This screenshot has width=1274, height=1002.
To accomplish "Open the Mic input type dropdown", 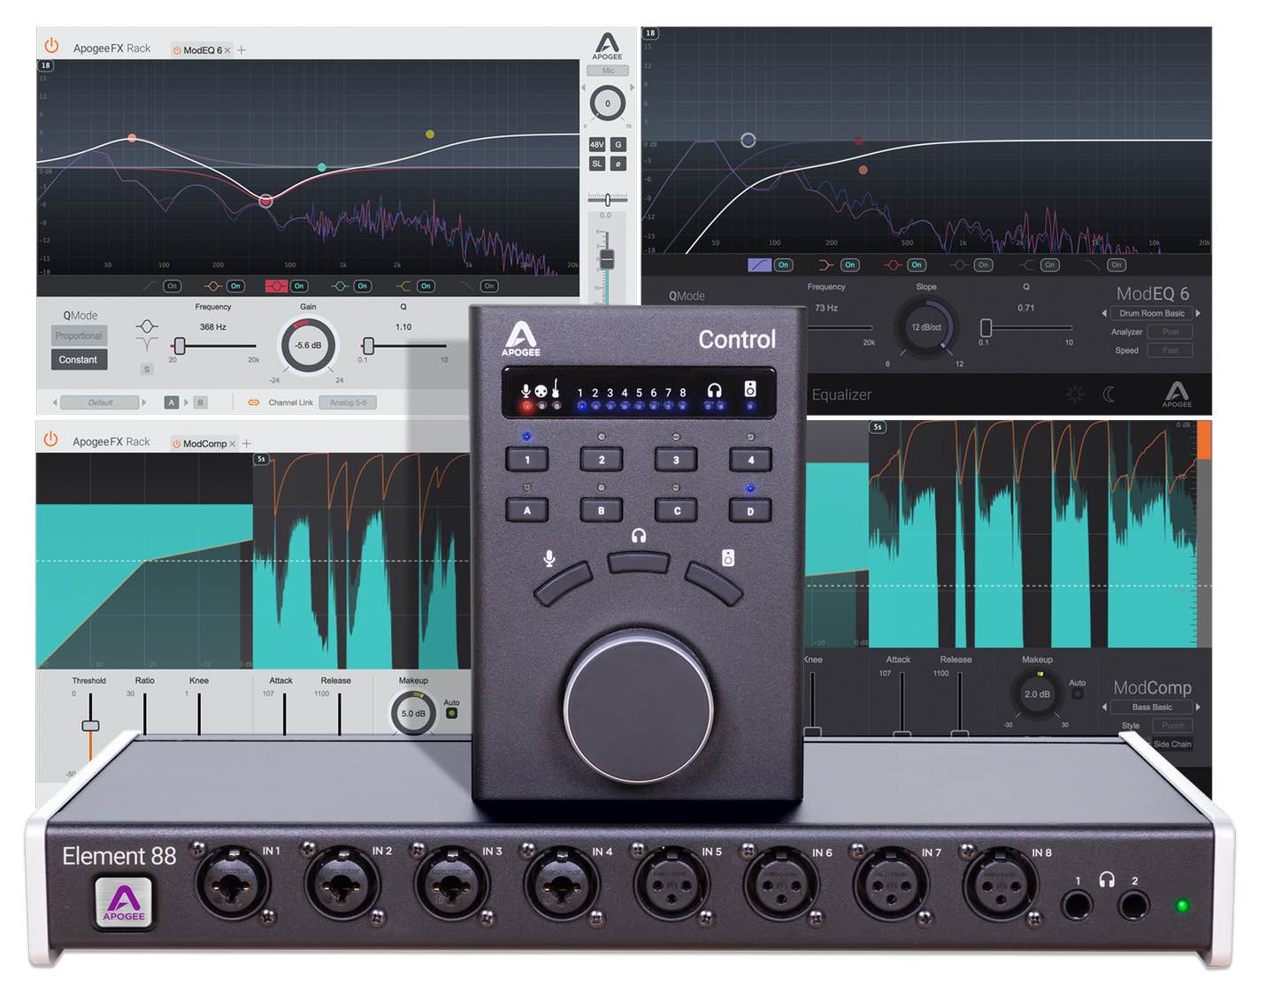I will pos(608,70).
